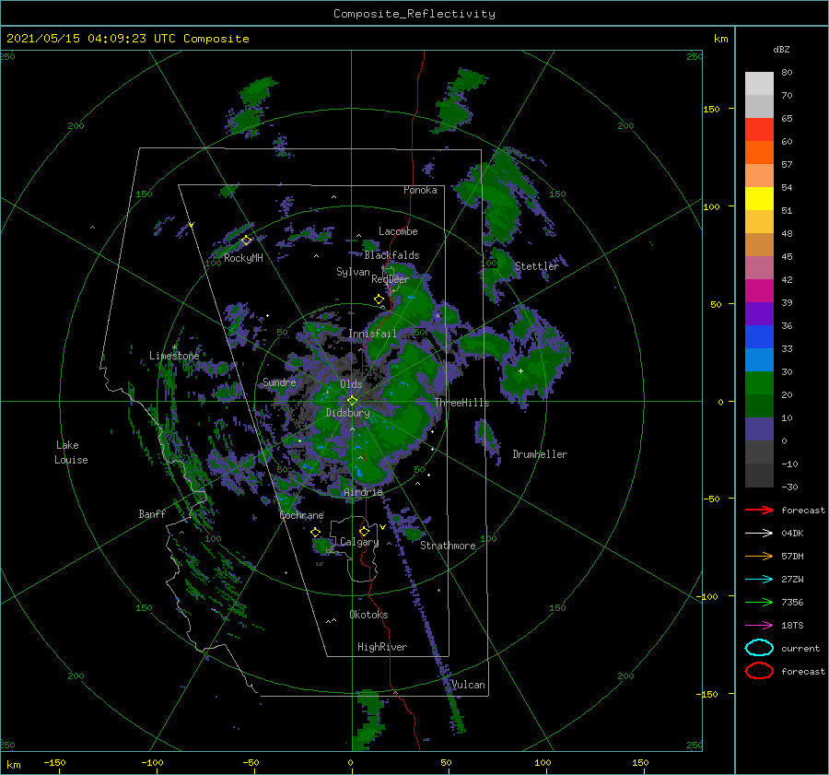Click the yellow km label at top right
The height and width of the screenshot is (775, 829).
point(720,39)
